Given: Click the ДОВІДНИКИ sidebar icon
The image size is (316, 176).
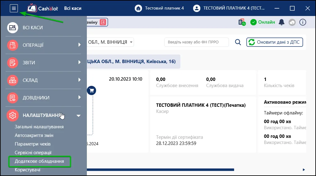Looking at the screenshot, I should (13, 98).
